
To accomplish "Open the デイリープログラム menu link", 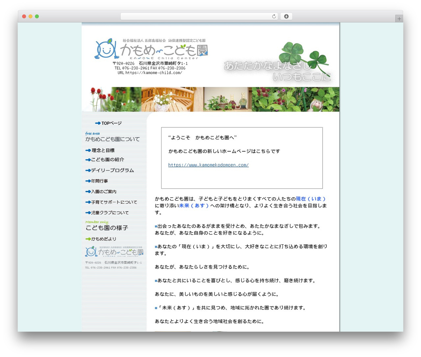I will [110, 170].
